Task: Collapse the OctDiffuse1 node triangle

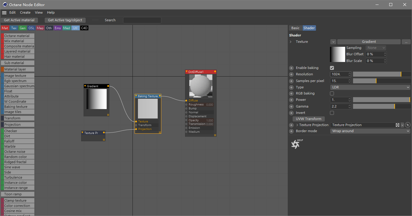Action: pyautogui.click(x=187, y=72)
